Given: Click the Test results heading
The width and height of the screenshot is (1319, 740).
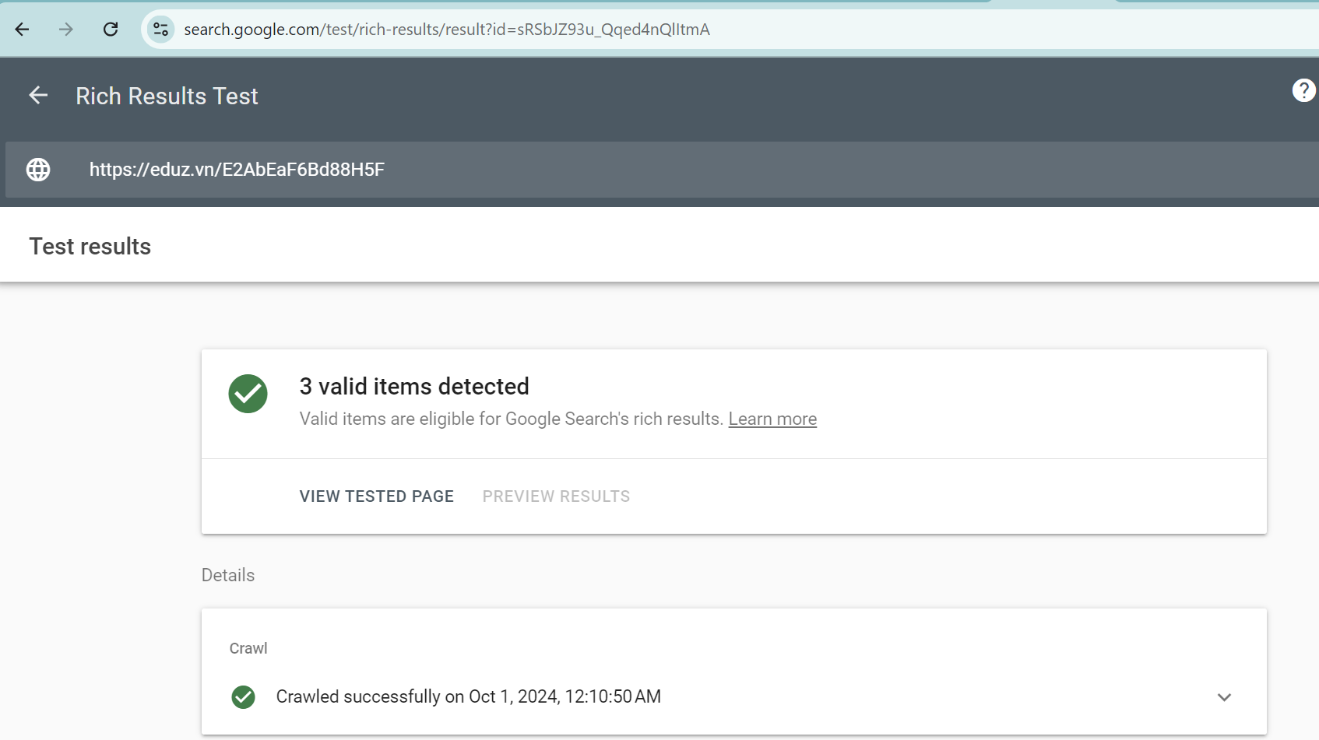Looking at the screenshot, I should click(x=90, y=247).
